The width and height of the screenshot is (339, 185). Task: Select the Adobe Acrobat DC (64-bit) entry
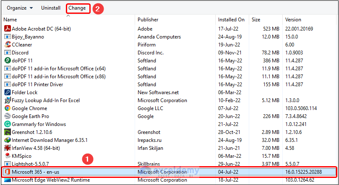click(x=41, y=29)
